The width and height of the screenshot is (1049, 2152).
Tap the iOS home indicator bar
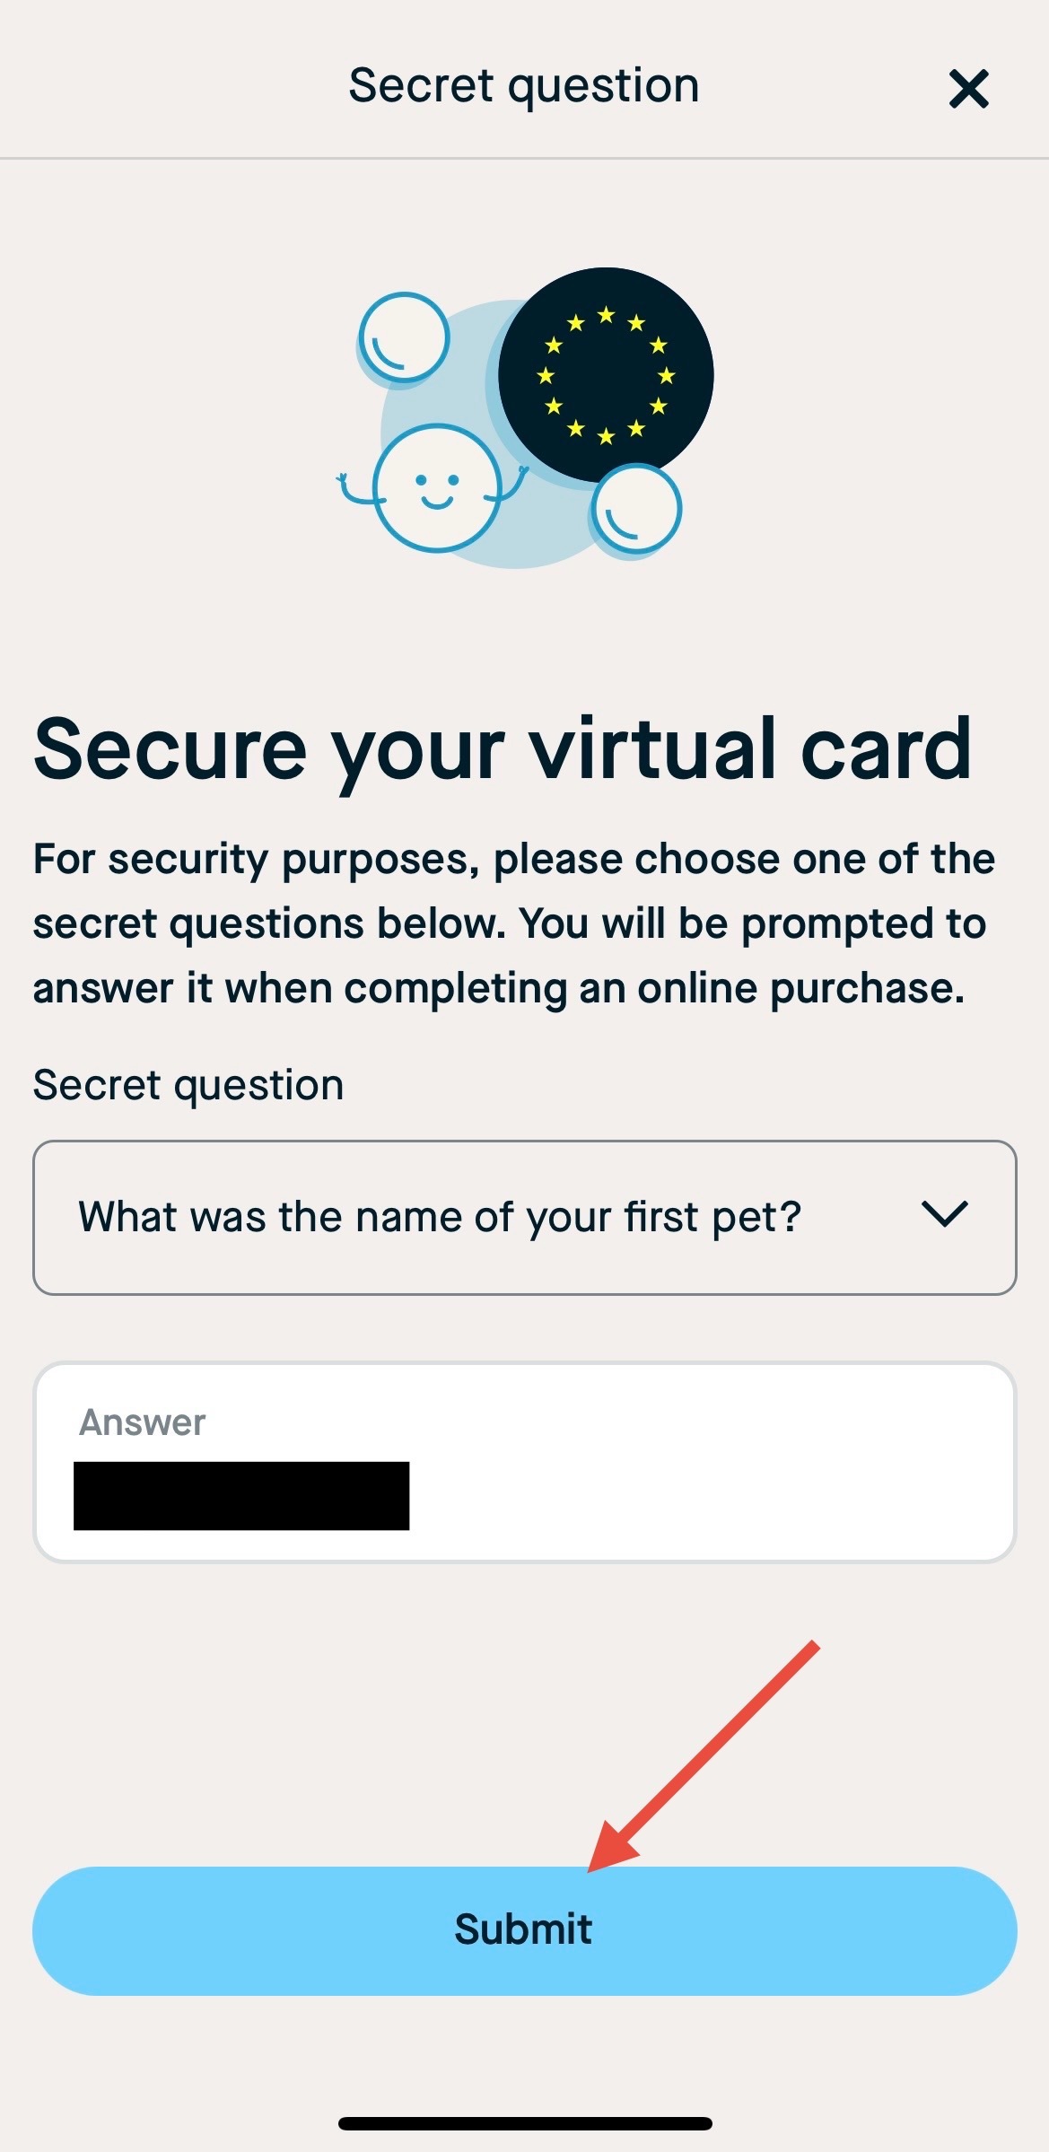(x=525, y=2123)
